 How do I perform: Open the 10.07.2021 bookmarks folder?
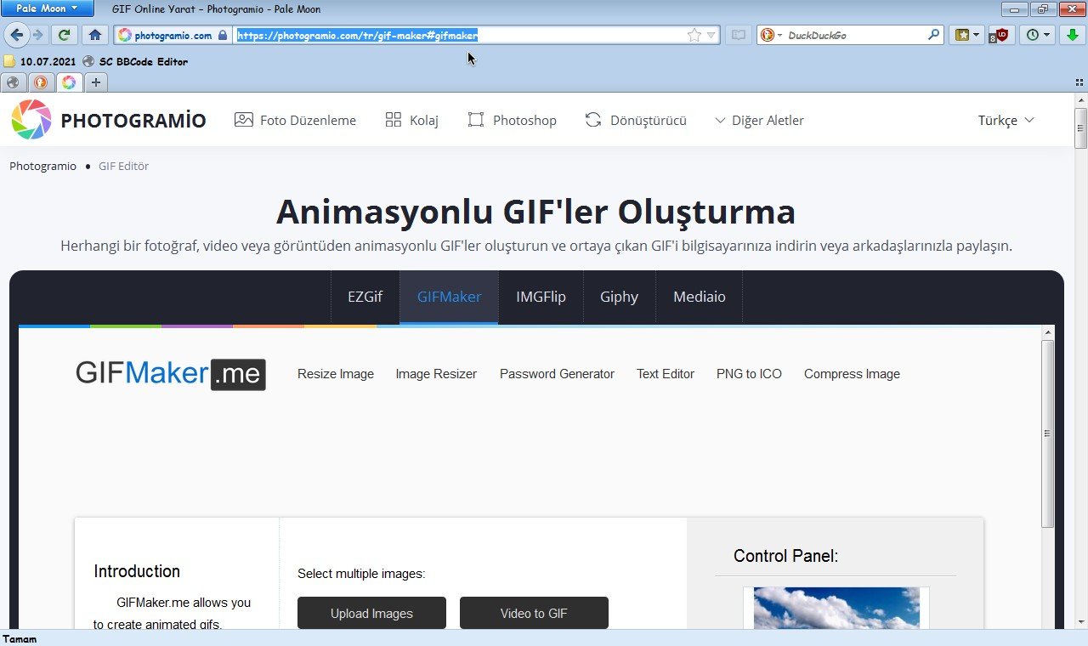tap(40, 61)
